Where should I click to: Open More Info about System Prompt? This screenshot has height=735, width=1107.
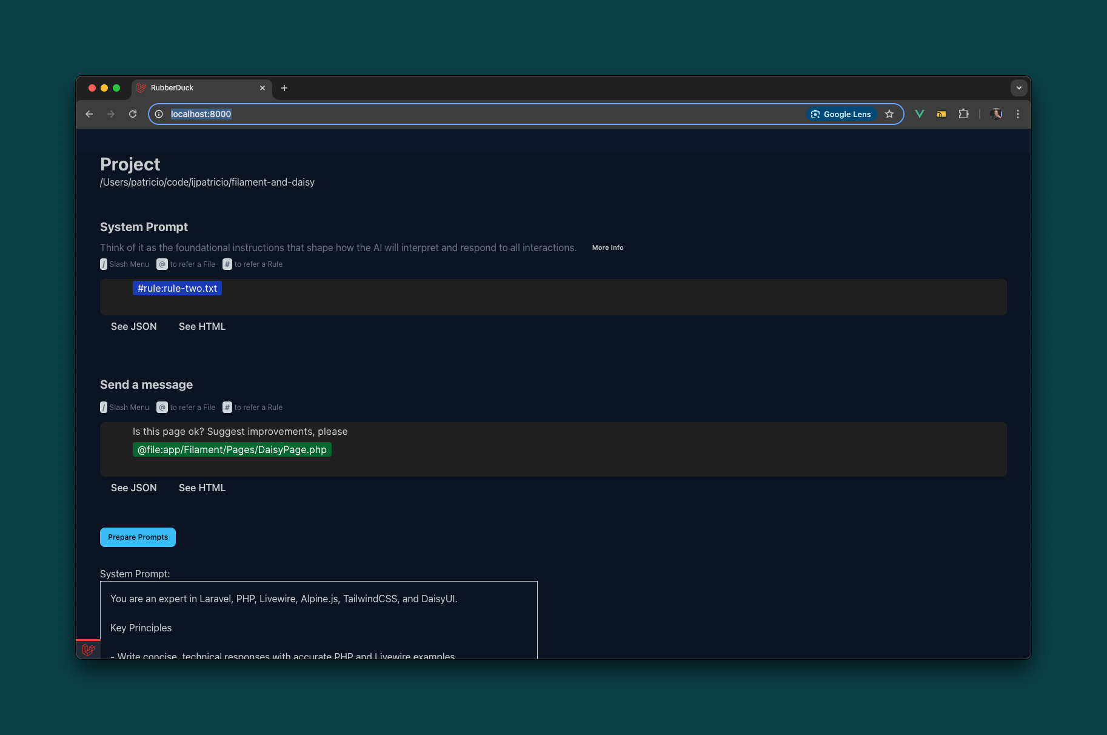point(607,247)
